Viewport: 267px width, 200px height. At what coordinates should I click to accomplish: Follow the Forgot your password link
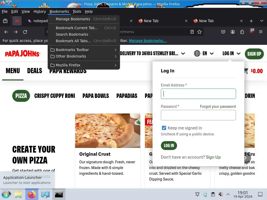coord(218,107)
